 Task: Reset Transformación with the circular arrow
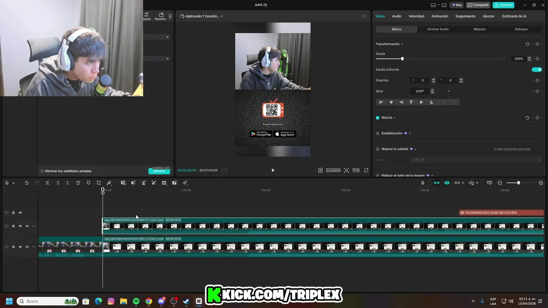[527, 44]
